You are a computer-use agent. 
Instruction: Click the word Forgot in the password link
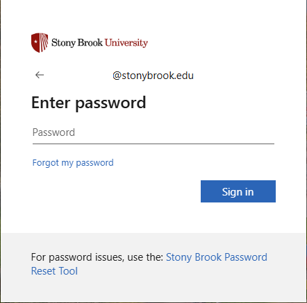tap(46, 163)
